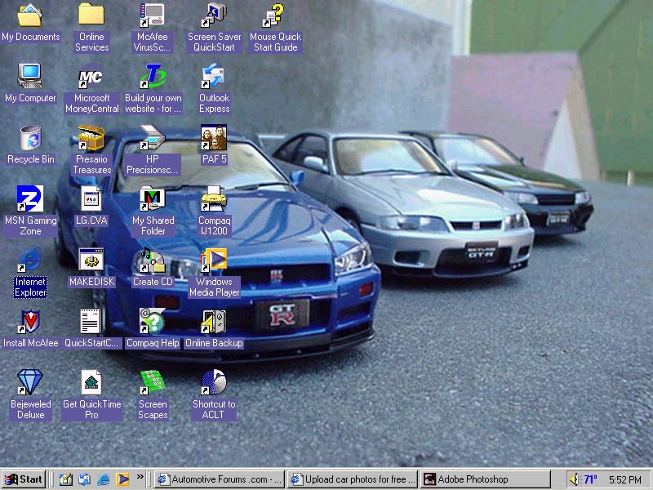653x490 pixels.
Task: Click the 71° weather indicator in the tray
Action: [x=591, y=479]
